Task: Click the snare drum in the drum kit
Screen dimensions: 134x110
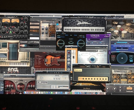Action: [116, 32]
